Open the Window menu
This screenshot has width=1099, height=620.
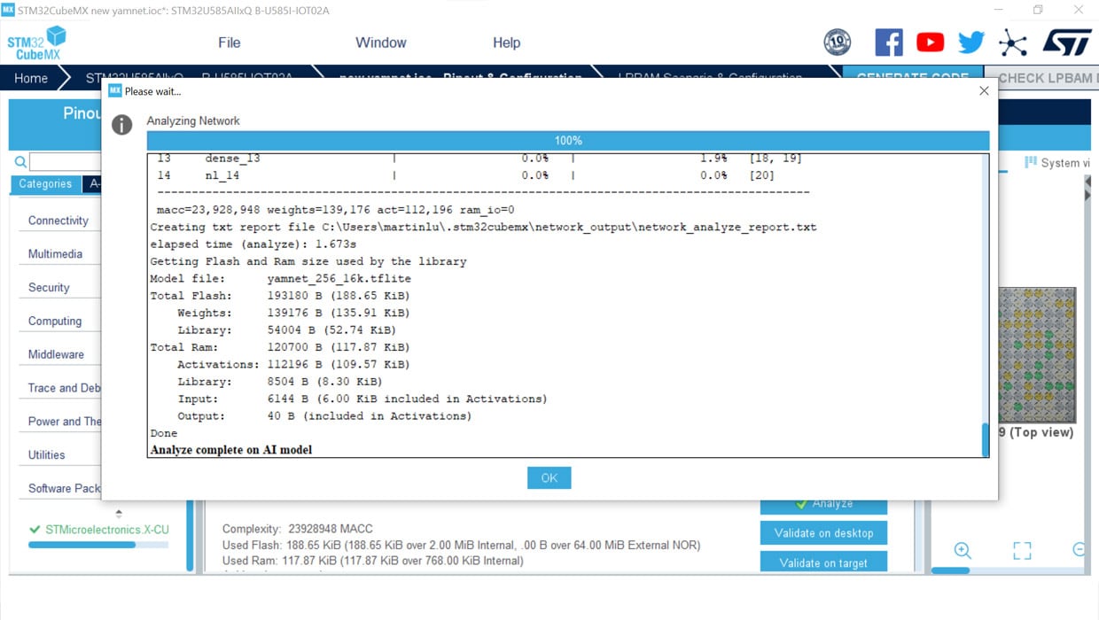[380, 43]
